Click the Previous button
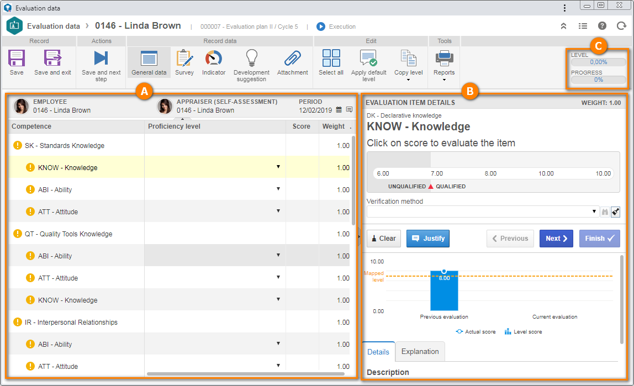Image resolution: width=634 pixels, height=386 pixels. click(510, 239)
